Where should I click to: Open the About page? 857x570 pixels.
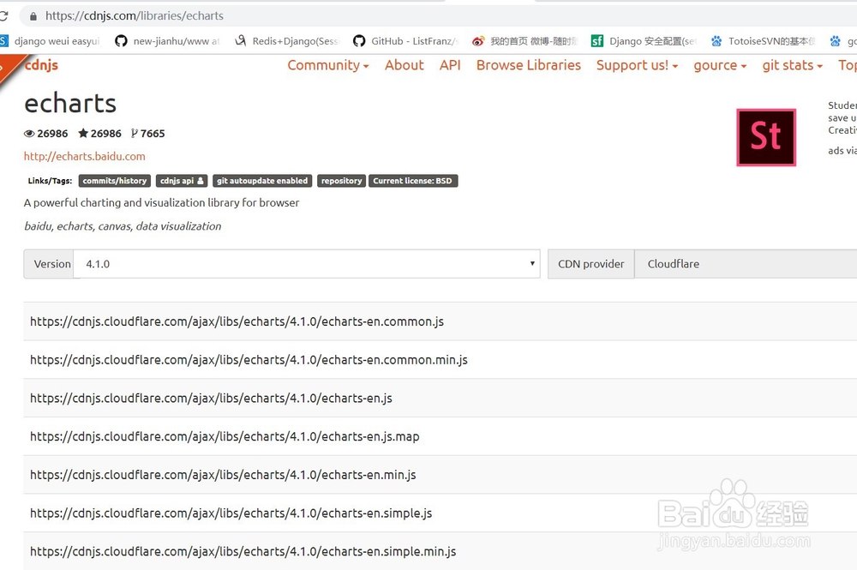pos(404,65)
